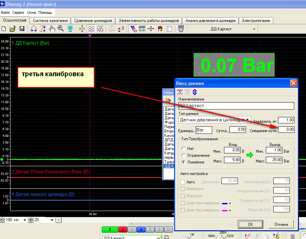This screenshot has height=239, width=306.
Task: Switch to 'Система зажигания' tab
Action: (x=50, y=21)
